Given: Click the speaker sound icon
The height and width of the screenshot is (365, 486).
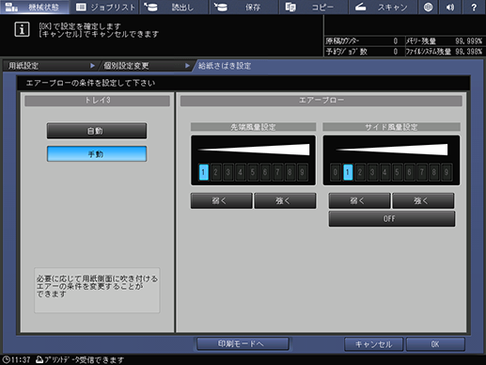Looking at the screenshot, I should (x=450, y=7).
